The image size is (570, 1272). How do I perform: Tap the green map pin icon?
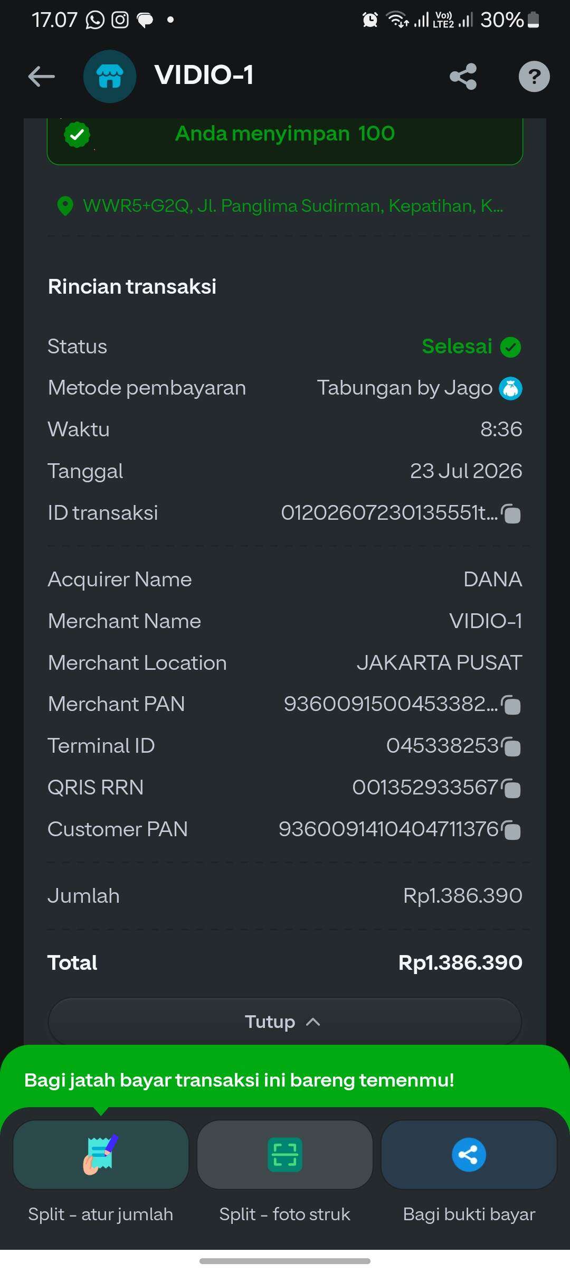65,206
